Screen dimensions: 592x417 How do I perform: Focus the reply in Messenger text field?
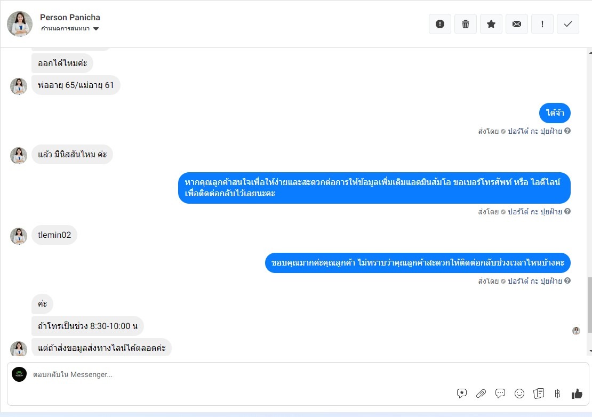coord(242,375)
